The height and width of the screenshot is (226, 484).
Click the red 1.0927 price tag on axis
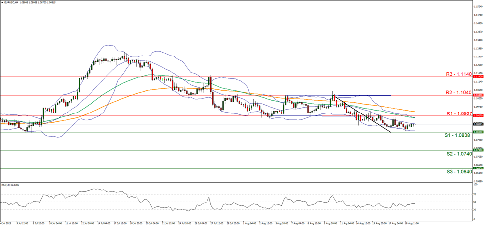point(478,116)
